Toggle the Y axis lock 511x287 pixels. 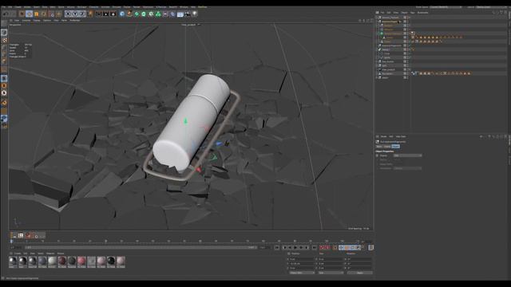point(75,14)
